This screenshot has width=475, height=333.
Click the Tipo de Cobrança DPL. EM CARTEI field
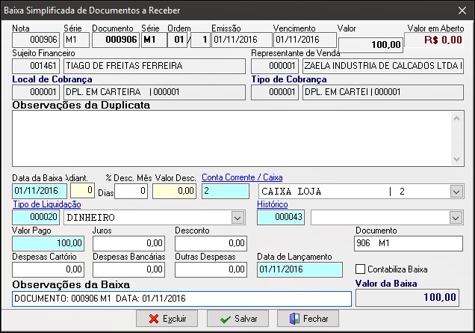click(x=383, y=92)
